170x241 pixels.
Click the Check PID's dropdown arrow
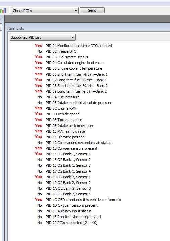coord(76,11)
